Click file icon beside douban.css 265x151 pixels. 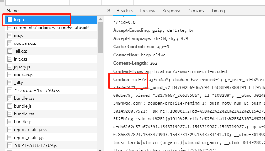tap(10, 43)
